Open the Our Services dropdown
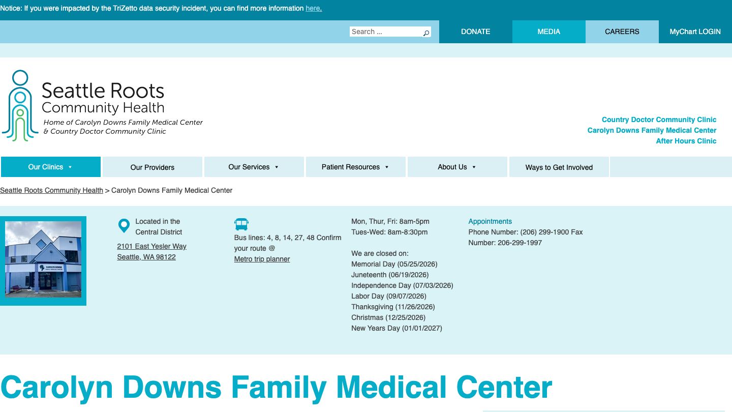 click(254, 166)
